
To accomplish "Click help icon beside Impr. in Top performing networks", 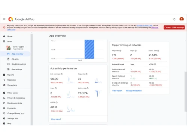I will (135, 51).
